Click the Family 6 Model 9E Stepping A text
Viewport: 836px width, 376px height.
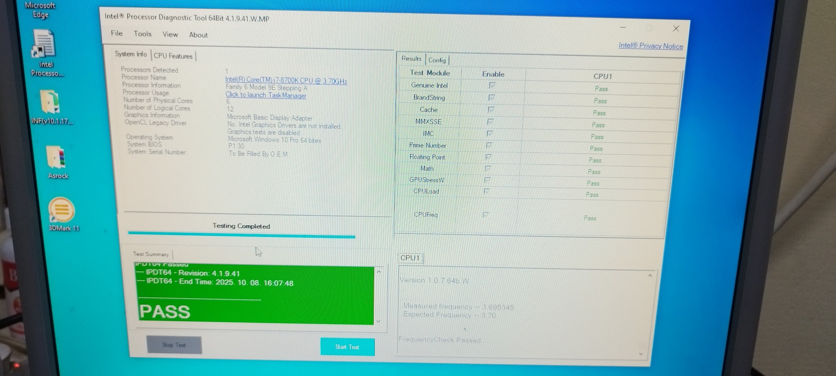click(x=267, y=88)
